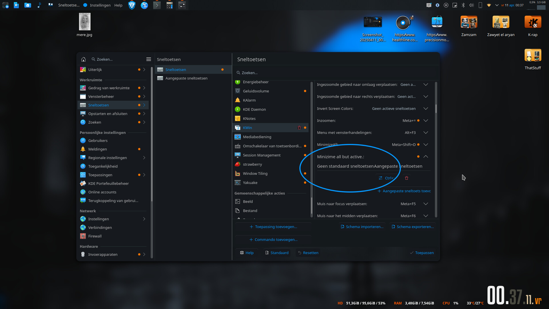Click the Resetten button
The height and width of the screenshot is (309, 549).
(x=308, y=253)
